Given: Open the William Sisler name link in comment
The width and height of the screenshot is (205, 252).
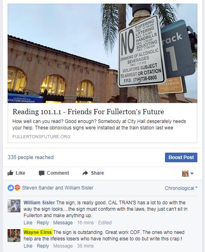Looking at the screenshot, I should coord(39,202).
